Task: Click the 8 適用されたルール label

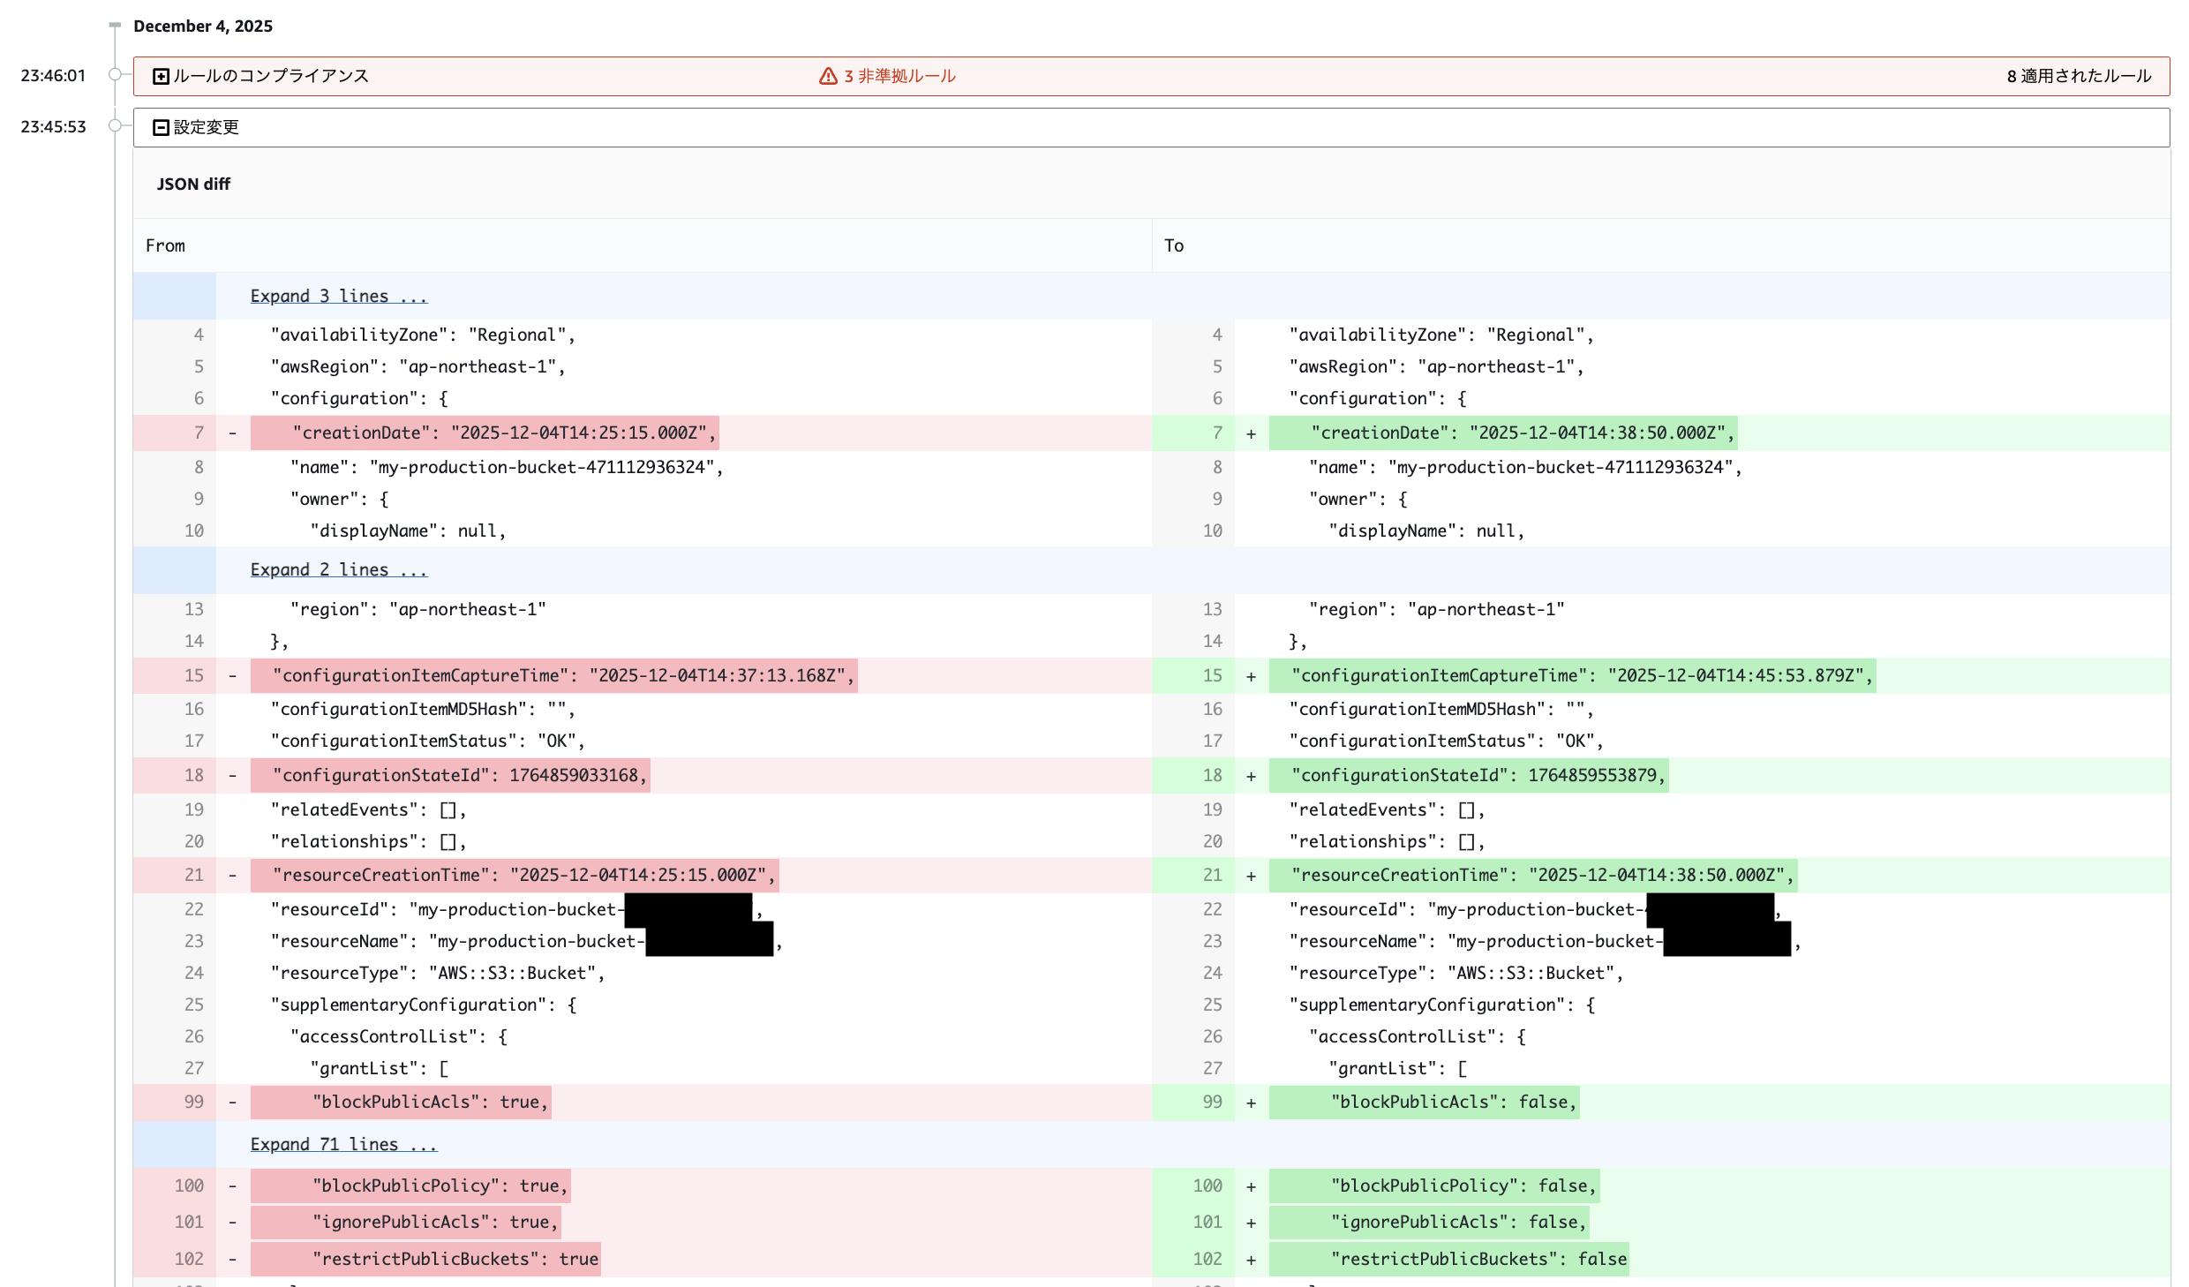Action: (2079, 77)
